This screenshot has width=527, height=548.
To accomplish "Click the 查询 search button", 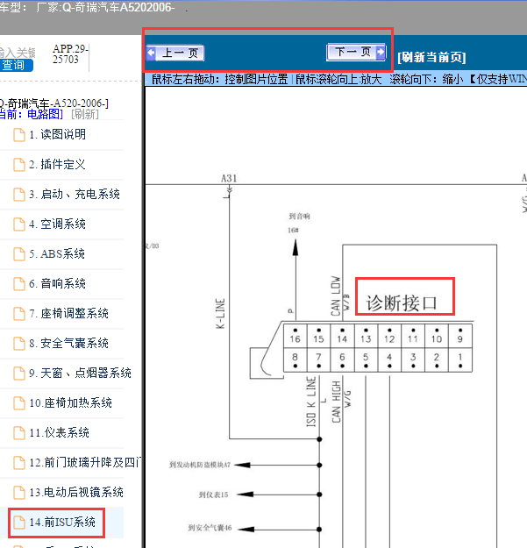I will pyautogui.click(x=17, y=66).
